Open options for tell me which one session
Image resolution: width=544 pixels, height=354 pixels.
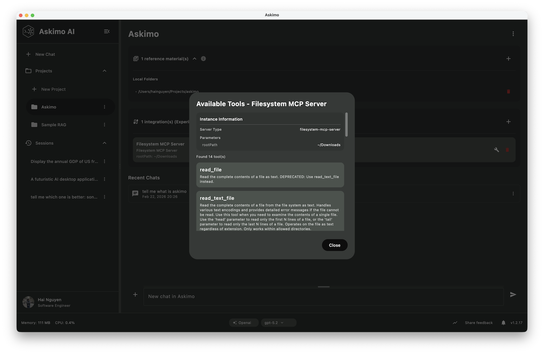pos(104,197)
